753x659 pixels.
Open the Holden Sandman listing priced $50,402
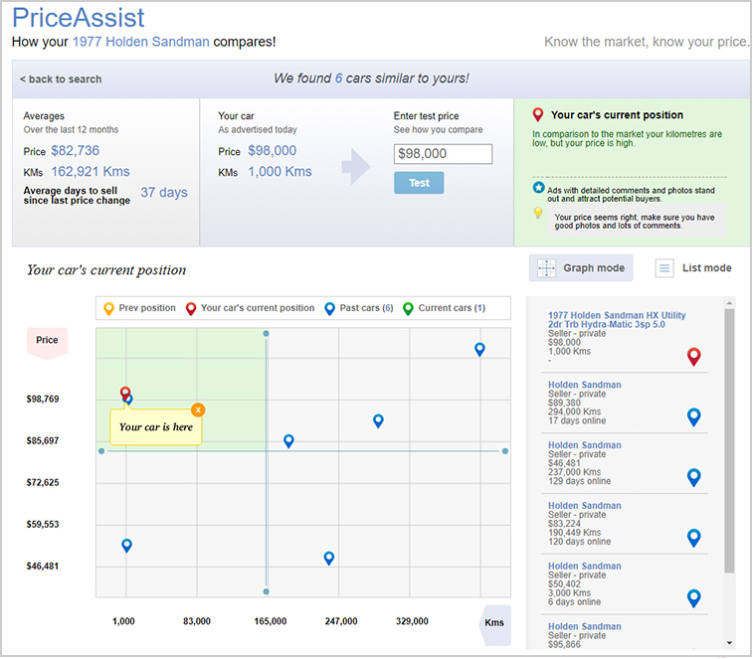pyautogui.click(x=585, y=566)
